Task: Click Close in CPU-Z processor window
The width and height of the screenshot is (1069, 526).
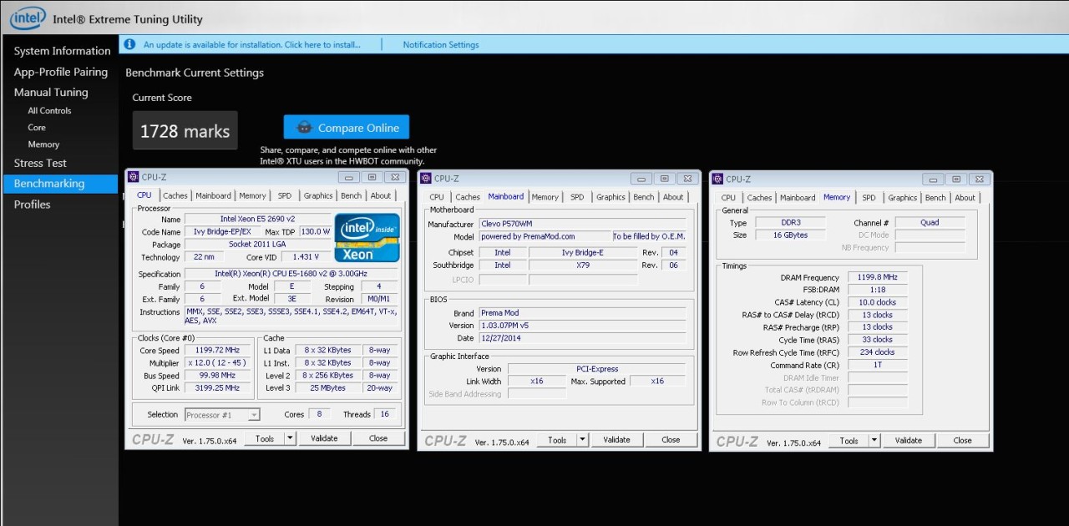Action: pyautogui.click(x=378, y=438)
